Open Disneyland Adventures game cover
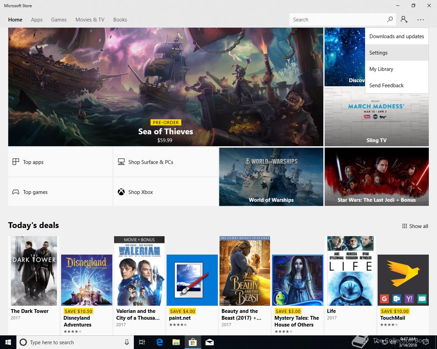Screen dimensions: 437x349 pyautogui.click(x=87, y=280)
